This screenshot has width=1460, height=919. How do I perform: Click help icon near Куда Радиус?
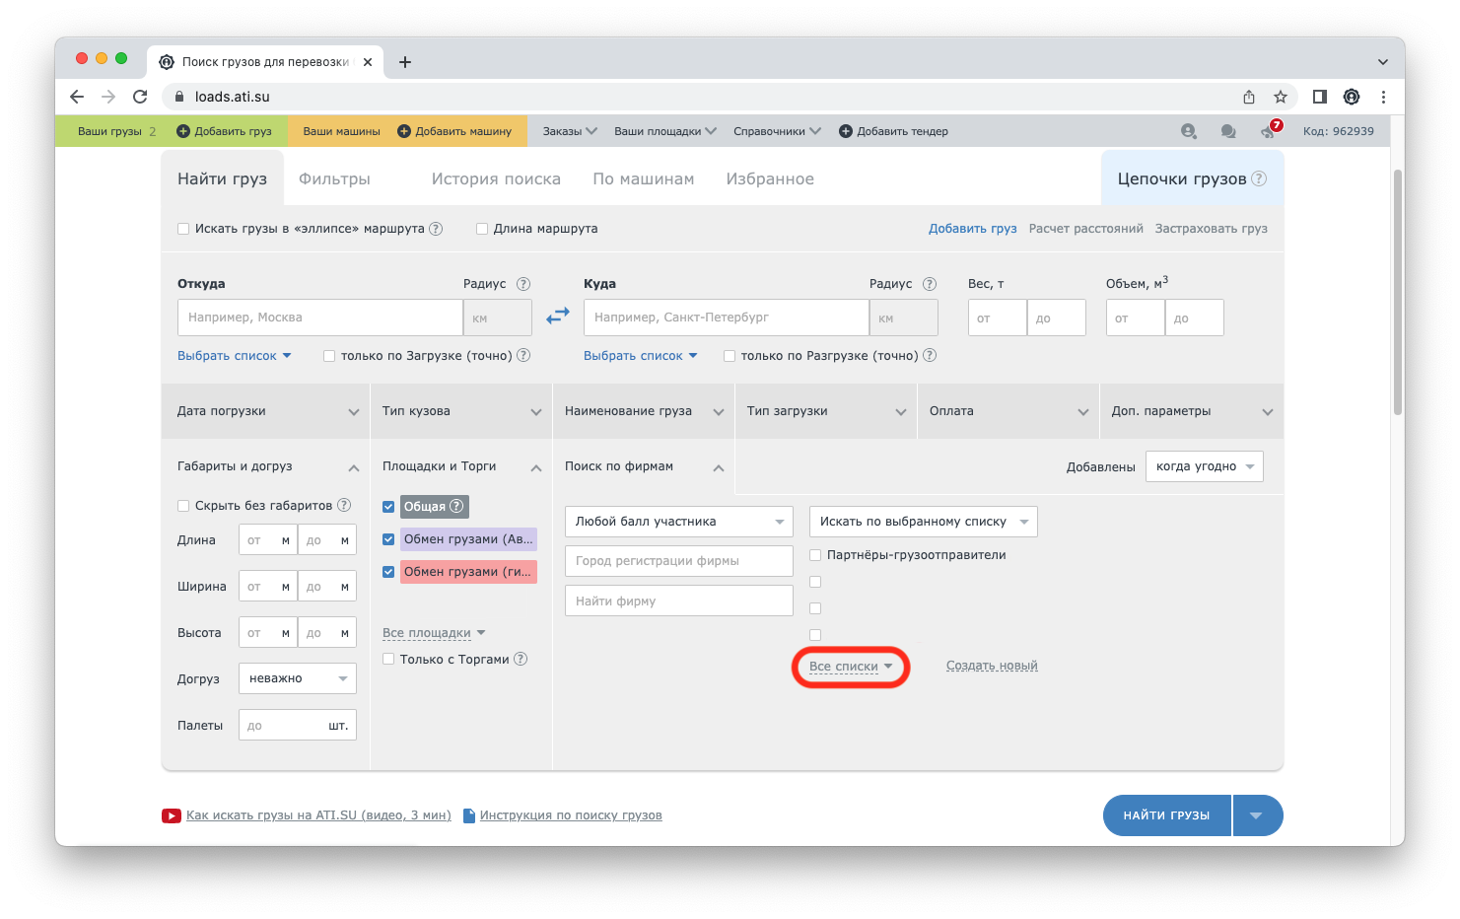[930, 284]
